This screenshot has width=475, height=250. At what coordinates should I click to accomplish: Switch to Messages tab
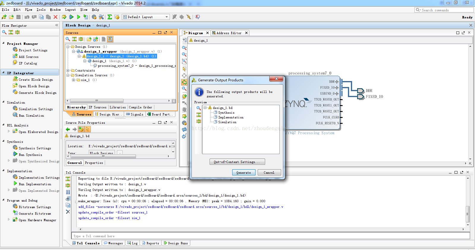coord(113,243)
